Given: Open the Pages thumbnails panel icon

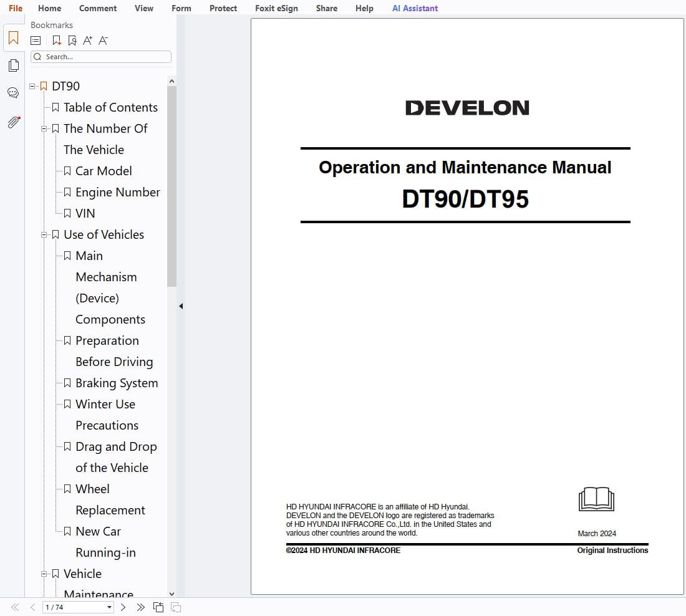Looking at the screenshot, I should pyautogui.click(x=14, y=65).
